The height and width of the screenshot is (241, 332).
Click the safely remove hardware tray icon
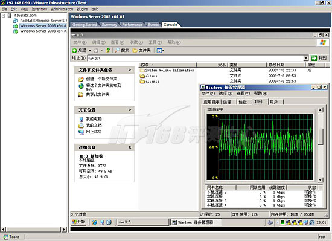(x=270, y=222)
